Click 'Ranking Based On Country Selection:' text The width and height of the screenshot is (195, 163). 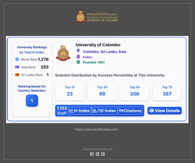point(32,88)
